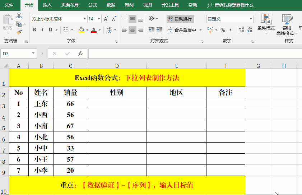The height and width of the screenshot is (195, 302).
Task: Increase font size with larger A icon
Action: coord(106,19)
